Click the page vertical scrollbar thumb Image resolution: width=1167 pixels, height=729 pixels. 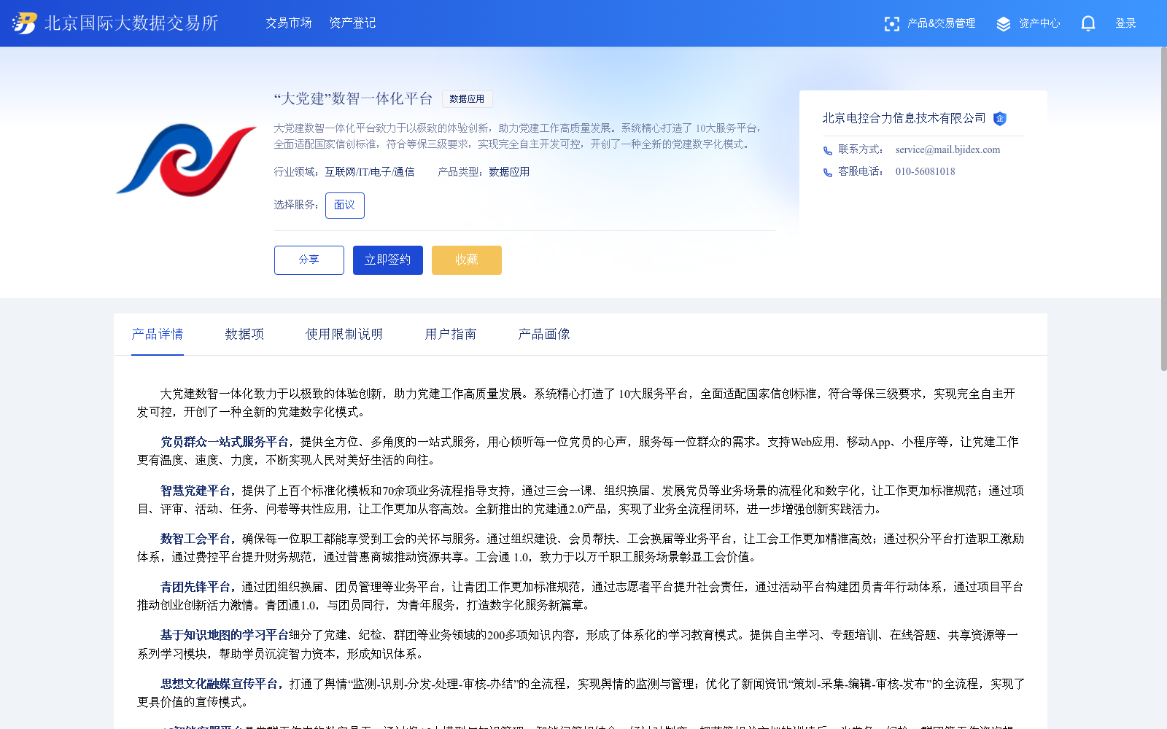pos(1163,209)
